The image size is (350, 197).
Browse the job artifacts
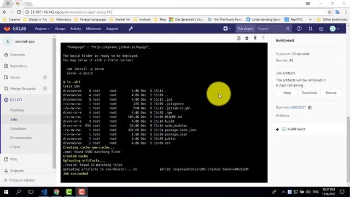tap(331, 92)
